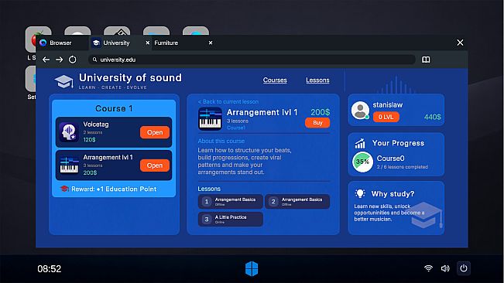Click the large Arrangement lvl 1 piano thumbnail

coord(210,119)
